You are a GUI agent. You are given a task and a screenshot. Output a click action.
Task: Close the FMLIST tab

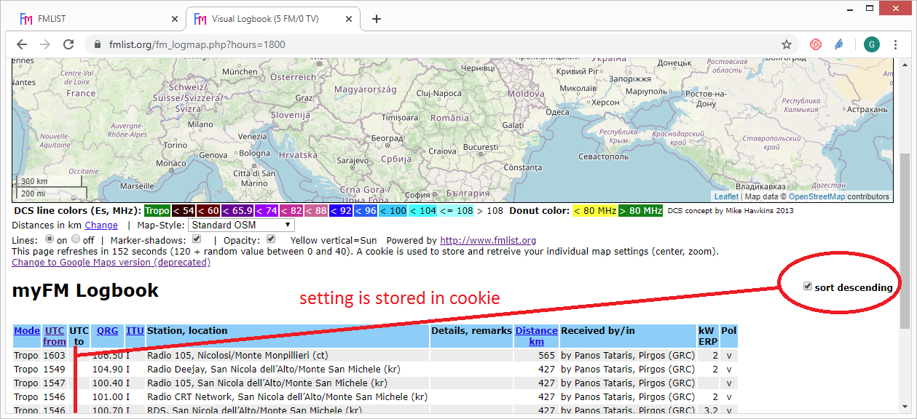(175, 19)
